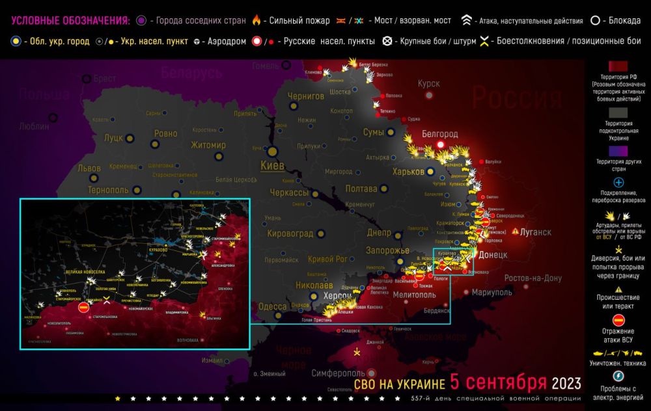Screen dimensions: 651x411
Task: Click the red Территория РФ swatch
Action: 618,66
